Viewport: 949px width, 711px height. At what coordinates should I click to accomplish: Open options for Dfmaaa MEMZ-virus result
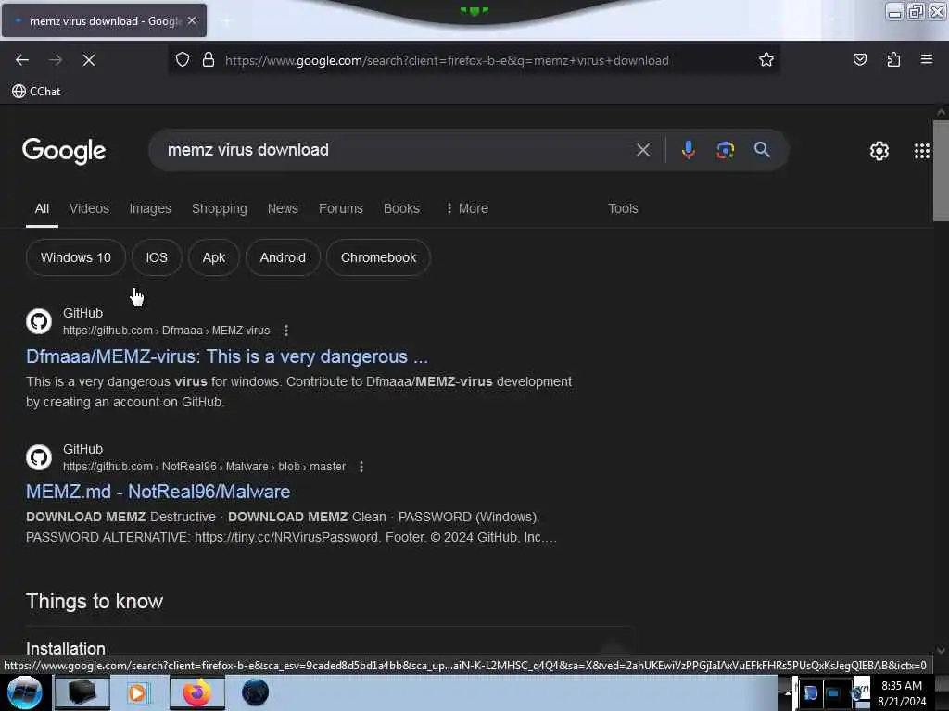point(286,331)
